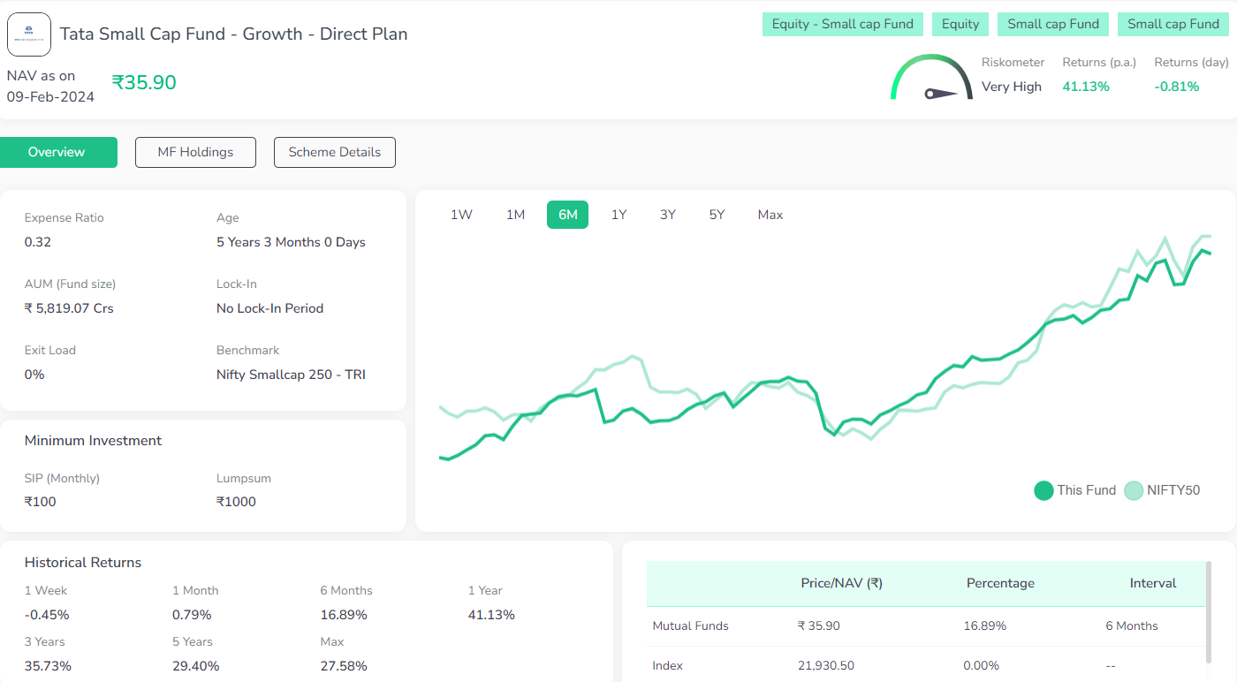The image size is (1237, 682).
Task: Click the Equity - Small cap Fund label
Action: pos(842,24)
